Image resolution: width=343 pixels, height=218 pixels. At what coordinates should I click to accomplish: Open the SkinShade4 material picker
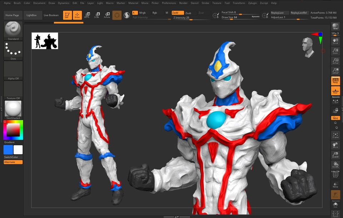[13, 109]
